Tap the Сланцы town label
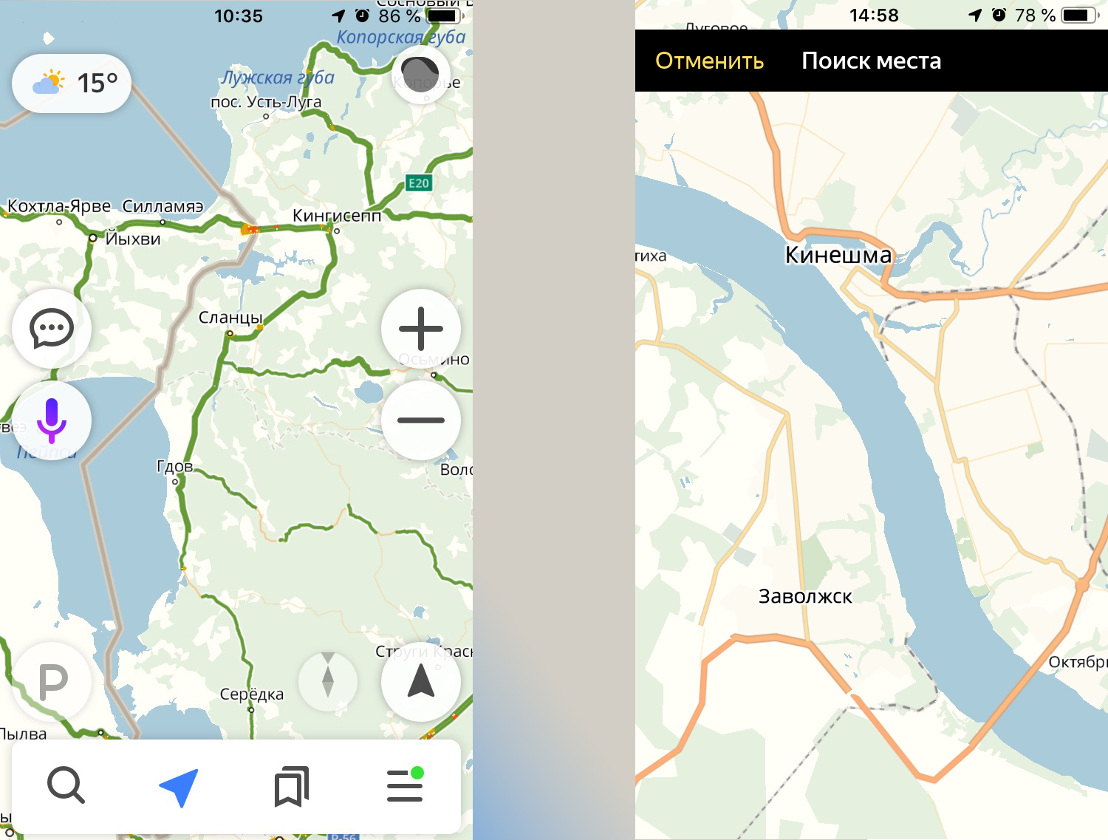Viewport: 1108px width, 840px height. 230,318
